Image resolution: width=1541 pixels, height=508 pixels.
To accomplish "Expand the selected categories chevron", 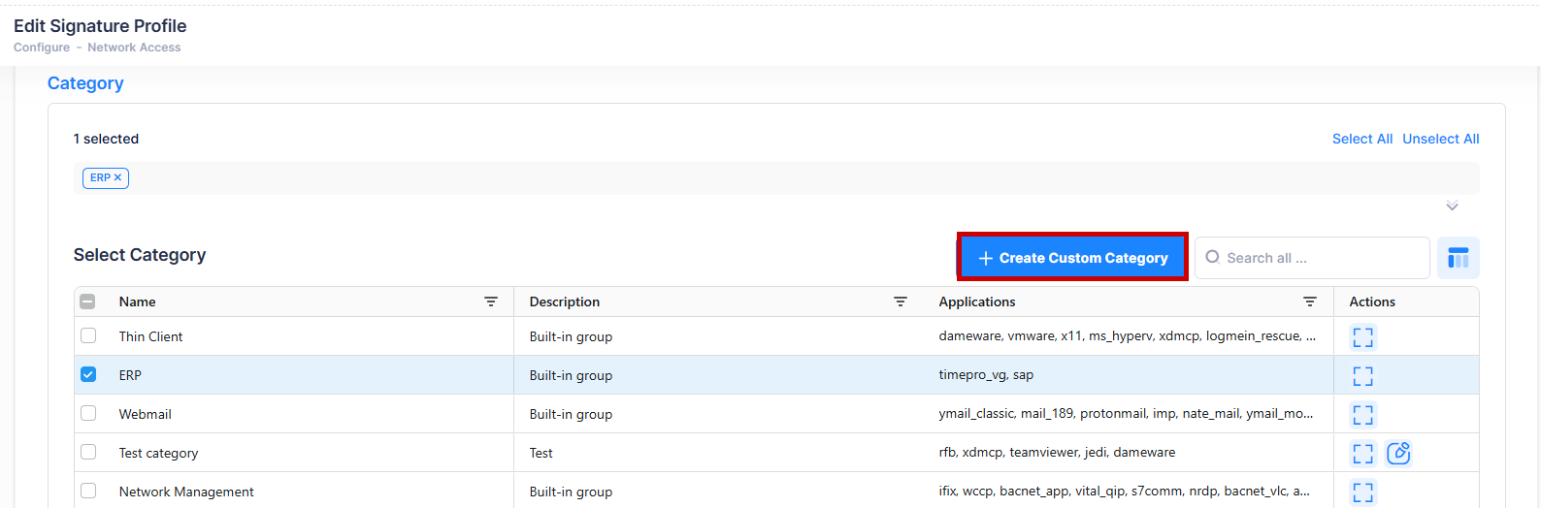I will (x=1452, y=206).
